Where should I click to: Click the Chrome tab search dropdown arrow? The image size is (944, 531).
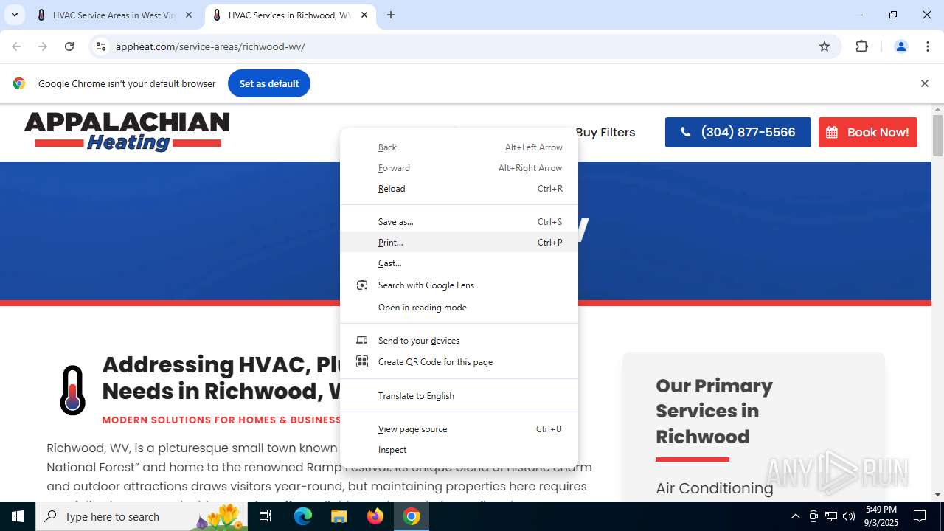click(x=14, y=15)
